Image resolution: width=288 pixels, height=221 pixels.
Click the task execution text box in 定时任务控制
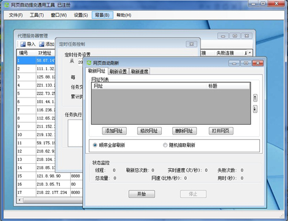[x=75, y=133]
